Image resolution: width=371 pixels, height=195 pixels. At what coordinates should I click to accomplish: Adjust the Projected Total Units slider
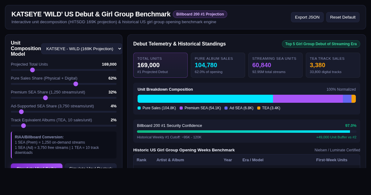pos(64,70)
